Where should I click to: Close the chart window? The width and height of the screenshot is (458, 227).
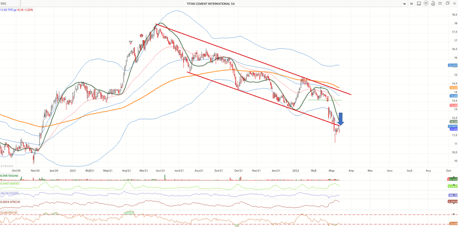click(455, 3)
